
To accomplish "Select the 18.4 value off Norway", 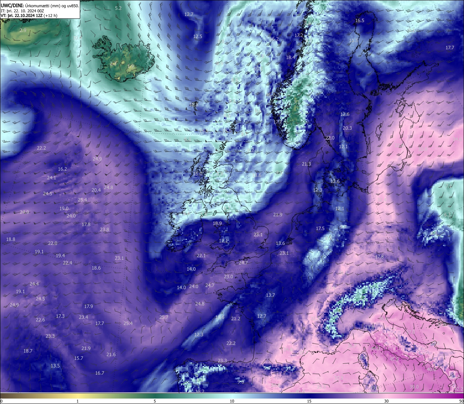I will pyautogui.click(x=290, y=57).
